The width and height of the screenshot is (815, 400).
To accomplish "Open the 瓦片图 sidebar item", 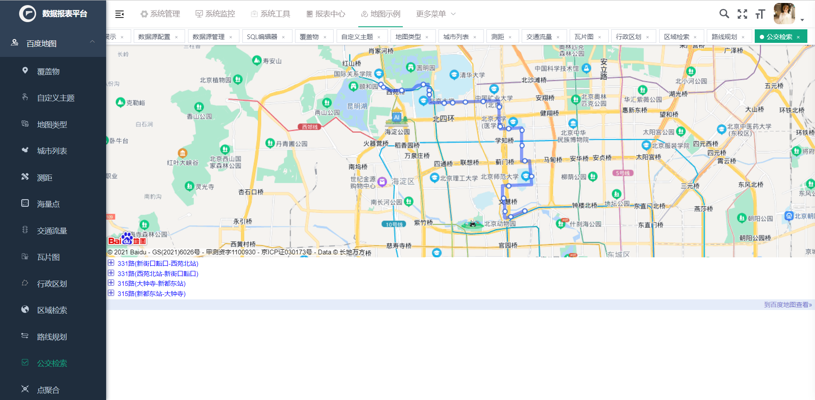I will coord(48,257).
